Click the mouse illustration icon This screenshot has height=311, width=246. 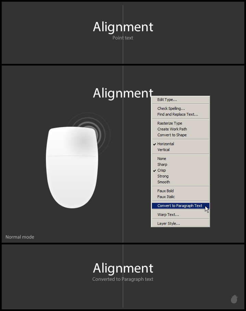pyautogui.click(x=72, y=167)
